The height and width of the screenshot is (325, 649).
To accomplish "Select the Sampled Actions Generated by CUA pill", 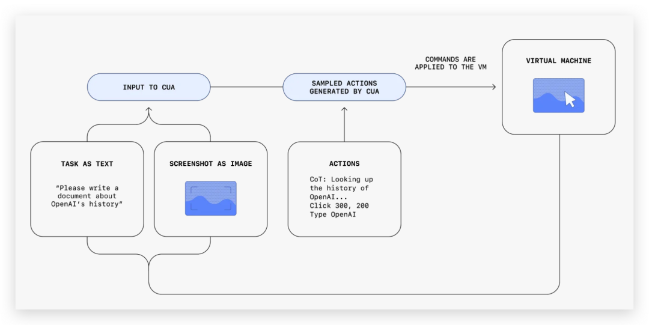I will [344, 87].
